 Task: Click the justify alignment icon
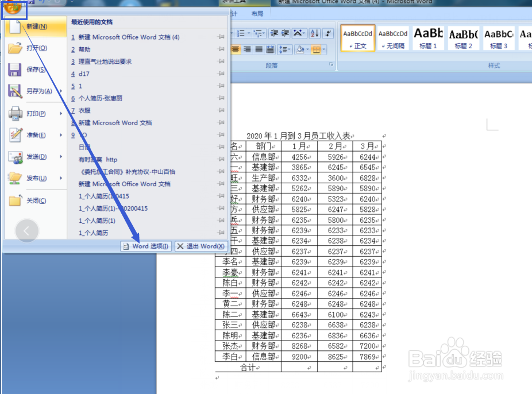(259, 50)
